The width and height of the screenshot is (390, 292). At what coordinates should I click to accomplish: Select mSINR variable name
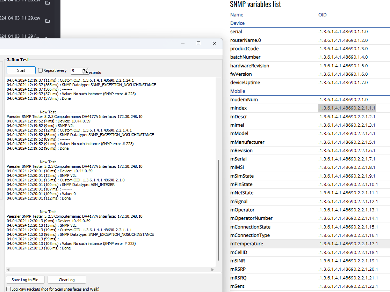coord(238,261)
